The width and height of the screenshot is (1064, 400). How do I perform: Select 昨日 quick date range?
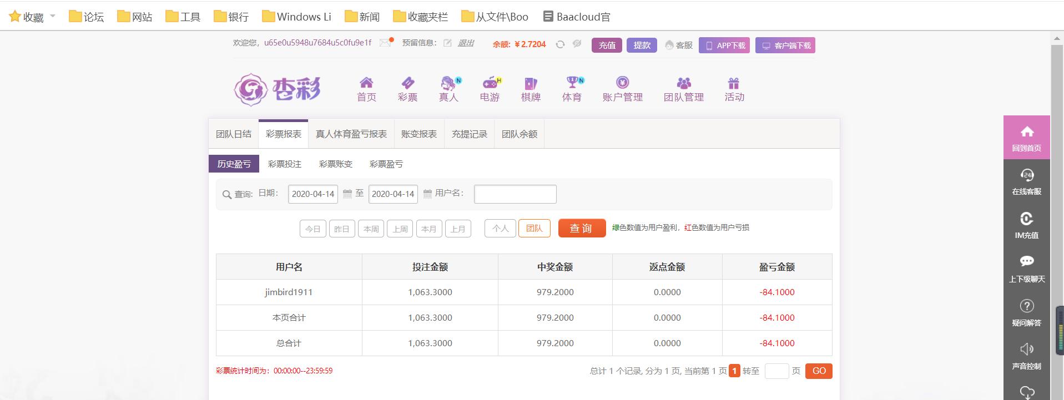pyautogui.click(x=342, y=229)
